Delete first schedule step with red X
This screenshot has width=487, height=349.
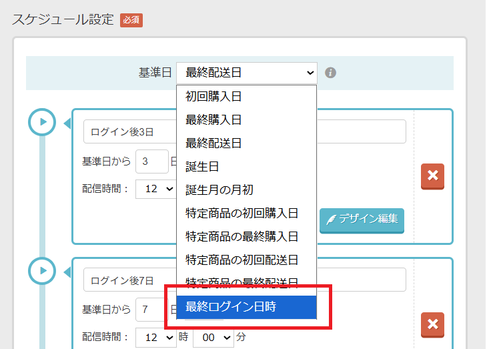(x=432, y=176)
